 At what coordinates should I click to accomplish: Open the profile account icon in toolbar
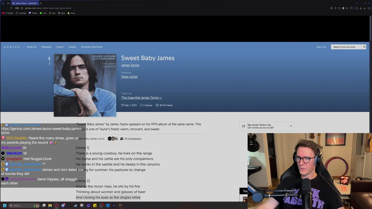pos(361,8)
